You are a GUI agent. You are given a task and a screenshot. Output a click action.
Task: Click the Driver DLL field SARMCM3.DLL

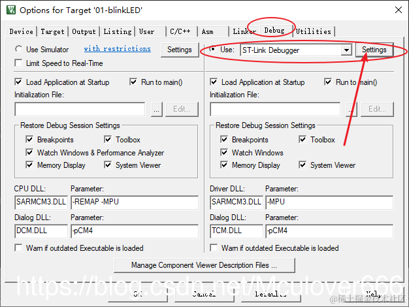tap(237, 202)
